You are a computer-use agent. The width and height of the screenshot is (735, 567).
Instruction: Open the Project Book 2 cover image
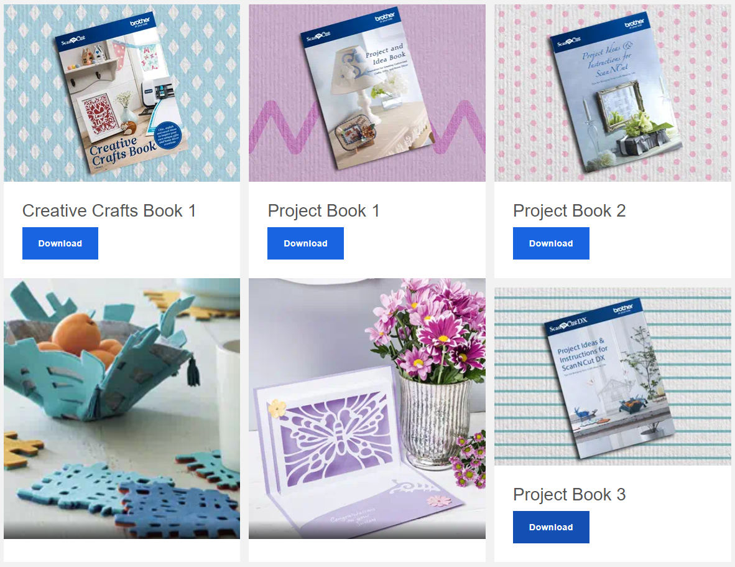[x=612, y=93]
